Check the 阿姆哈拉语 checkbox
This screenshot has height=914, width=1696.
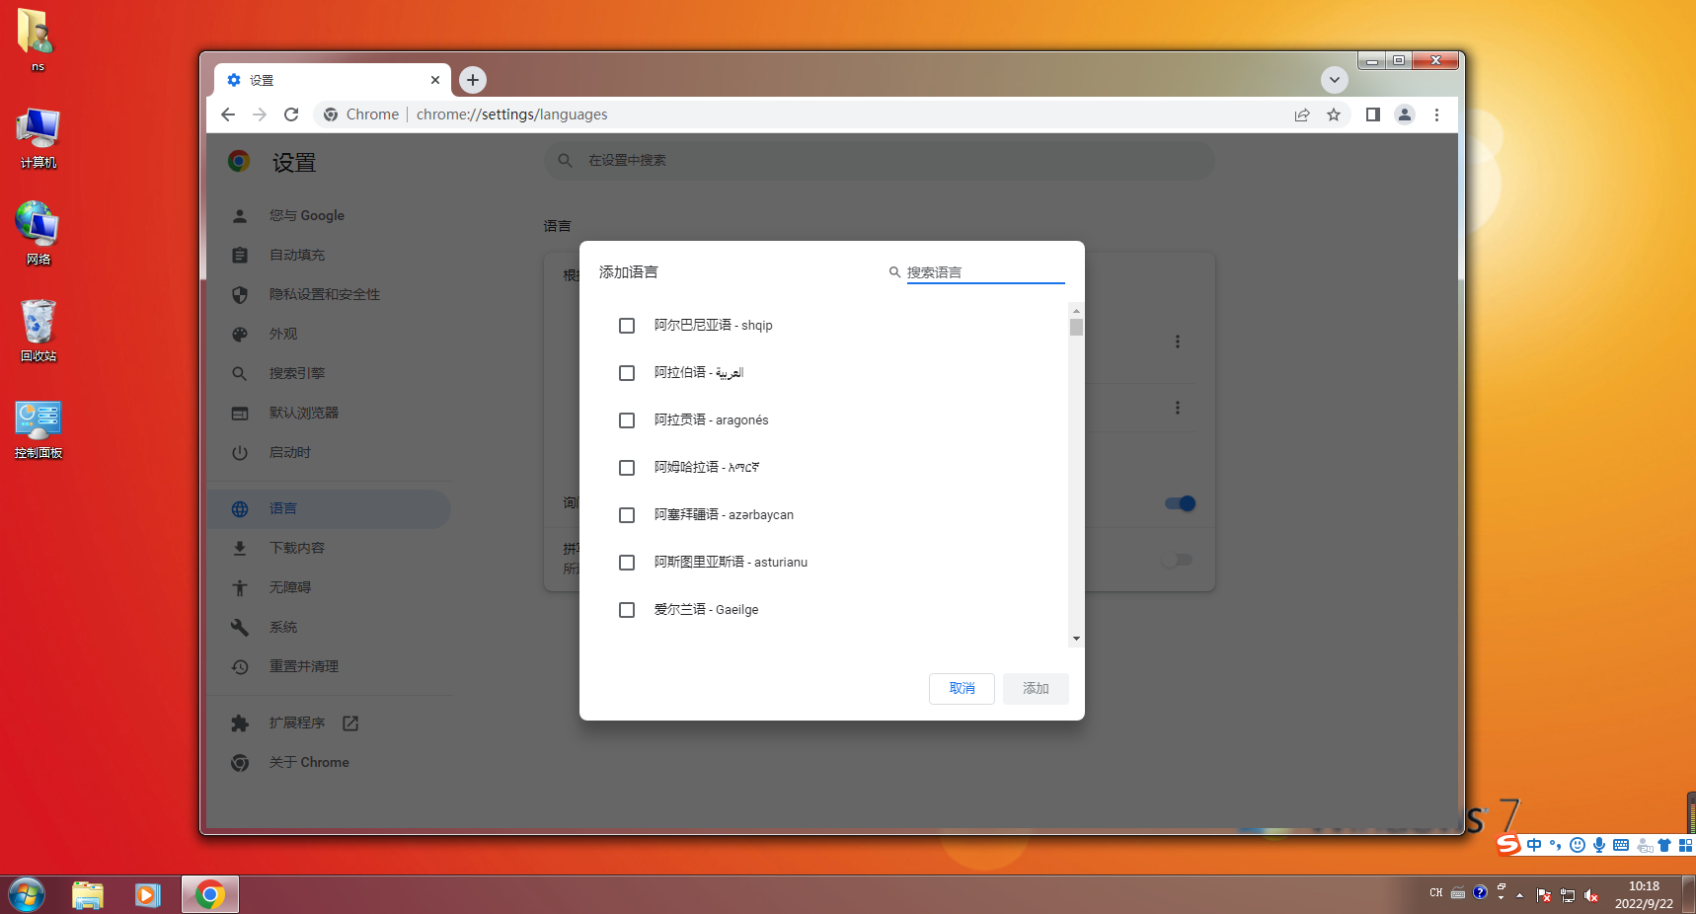pyautogui.click(x=627, y=468)
